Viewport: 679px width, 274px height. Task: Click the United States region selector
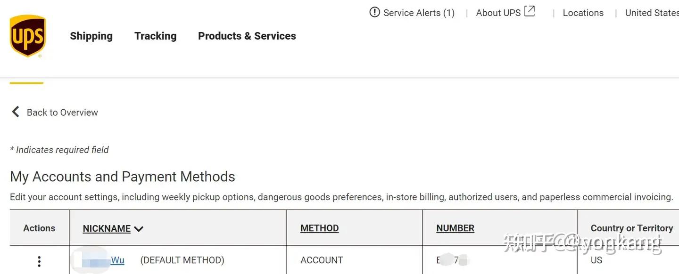coord(652,13)
